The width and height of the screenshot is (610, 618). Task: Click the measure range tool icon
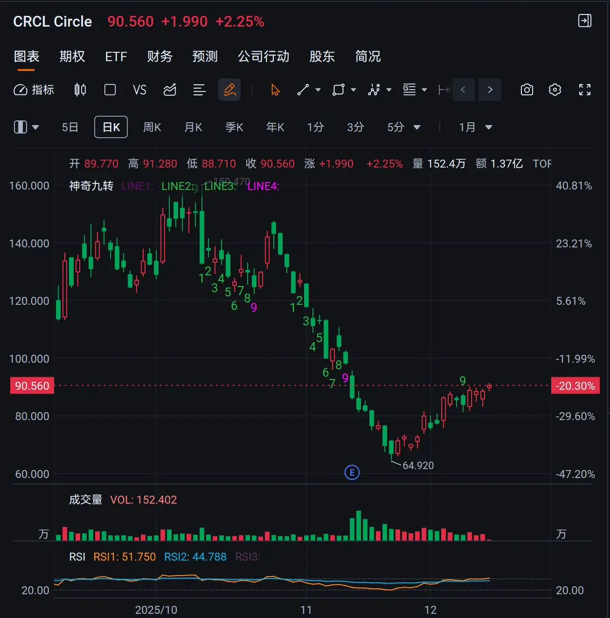point(444,90)
